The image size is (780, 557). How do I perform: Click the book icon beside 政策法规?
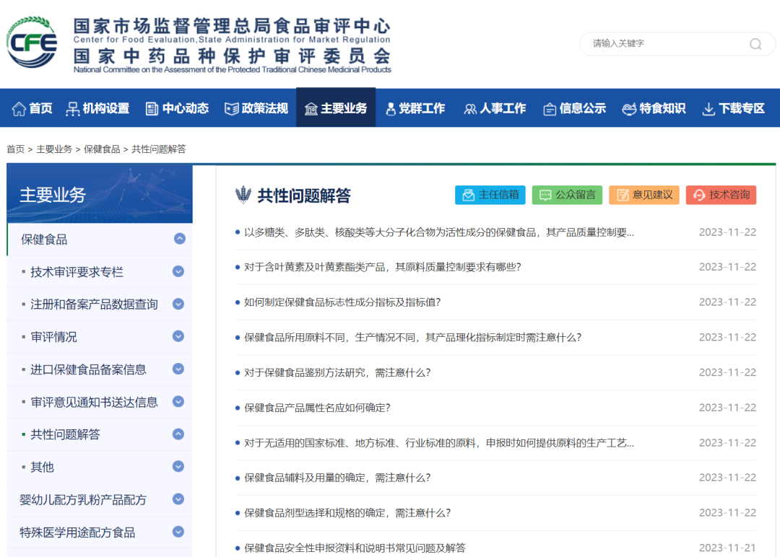pos(231,109)
